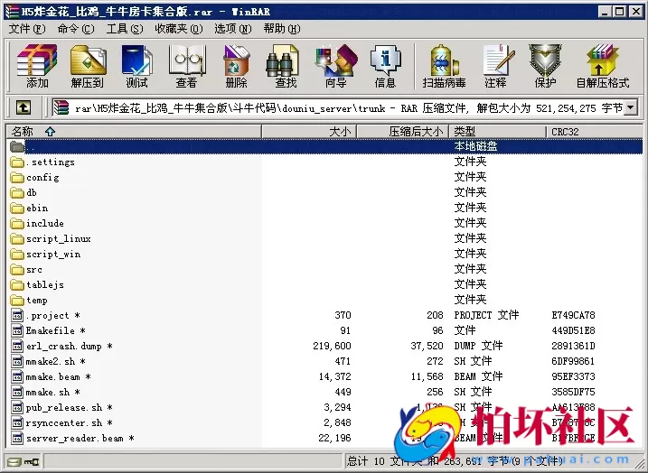648x473 pixels.
Task: Select the script_linux folder row
Action: 324,238
